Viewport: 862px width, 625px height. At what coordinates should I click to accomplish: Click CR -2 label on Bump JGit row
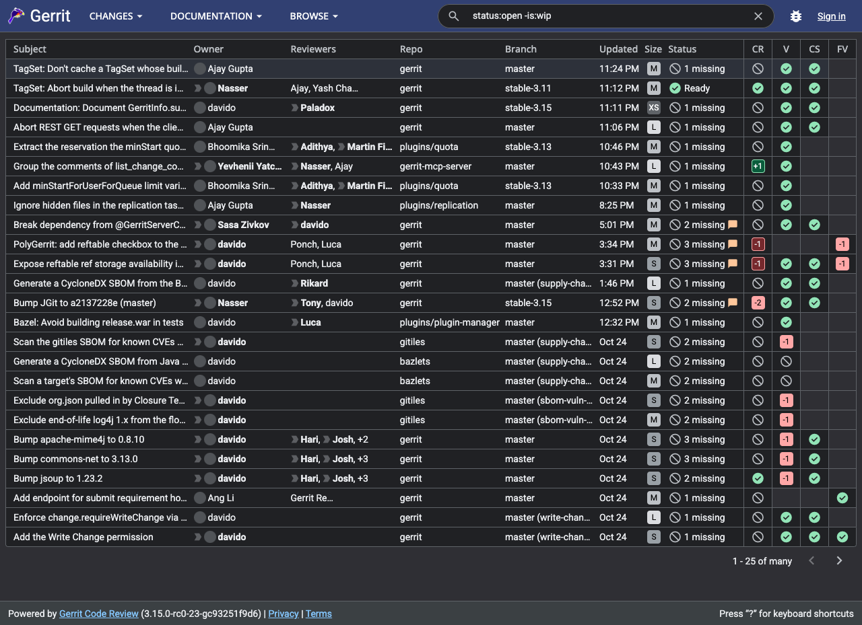click(x=758, y=303)
